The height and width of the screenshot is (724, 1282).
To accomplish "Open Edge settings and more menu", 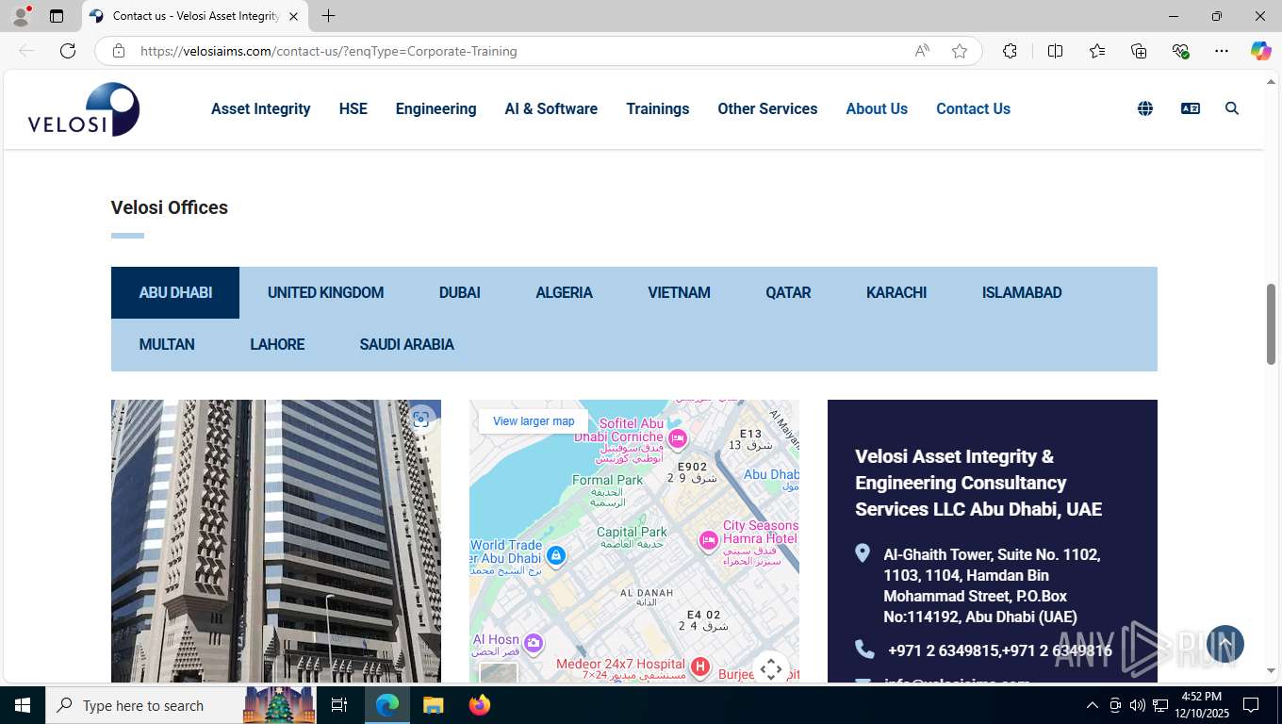I will (1222, 51).
